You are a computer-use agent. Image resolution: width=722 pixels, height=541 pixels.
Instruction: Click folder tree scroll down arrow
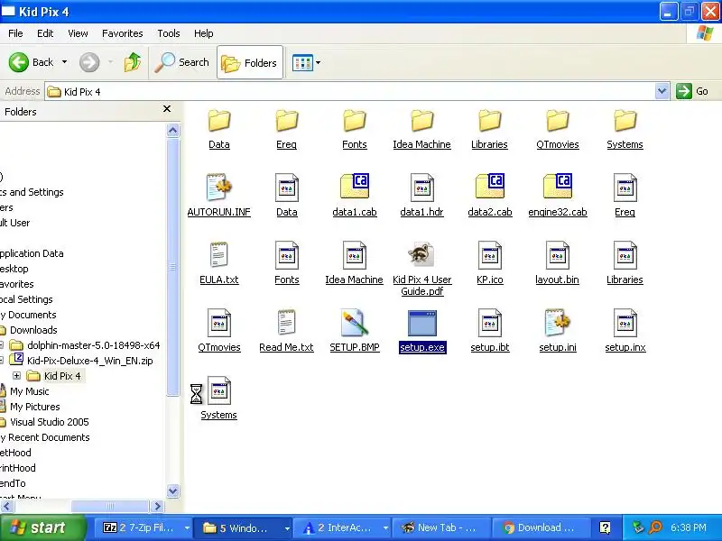pos(172,491)
